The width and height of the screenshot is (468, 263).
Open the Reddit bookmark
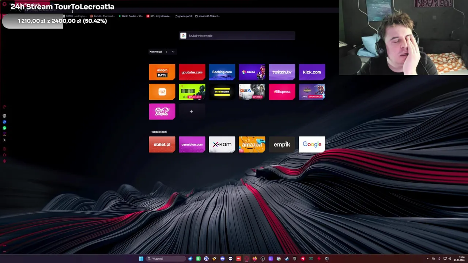[x=102, y=16]
